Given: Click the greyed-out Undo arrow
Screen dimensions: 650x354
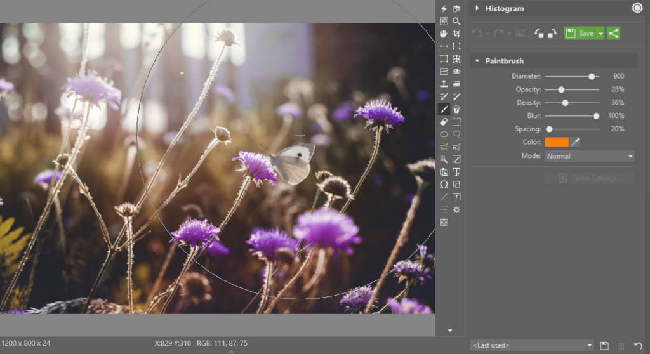Looking at the screenshot, I should coord(477,33).
